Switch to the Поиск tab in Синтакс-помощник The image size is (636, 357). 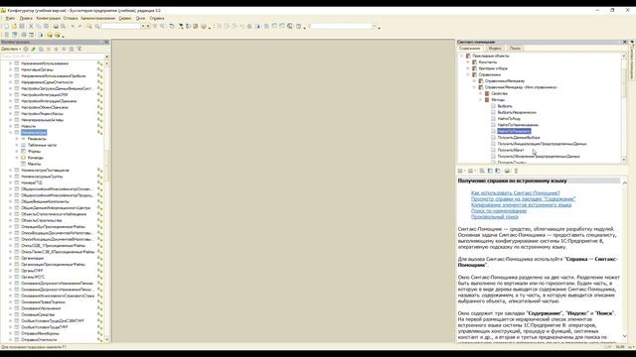515,49
